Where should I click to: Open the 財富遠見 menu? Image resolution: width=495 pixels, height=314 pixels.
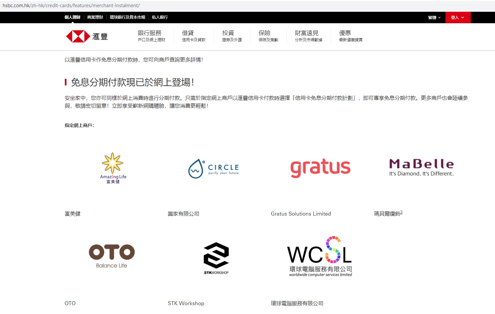pos(308,36)
